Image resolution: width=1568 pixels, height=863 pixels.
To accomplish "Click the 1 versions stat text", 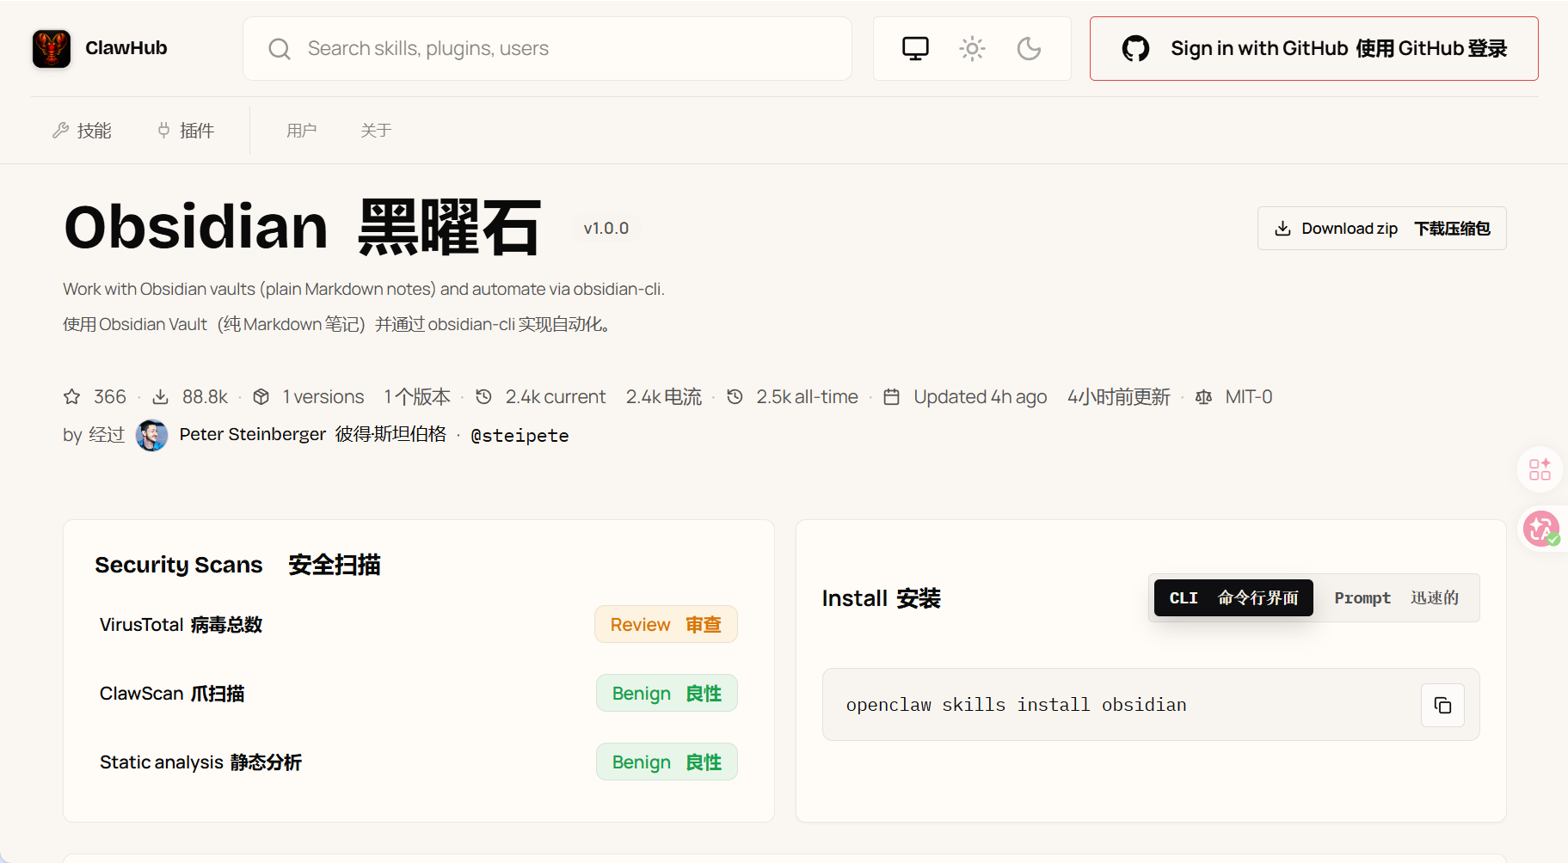I will (323, 397).
